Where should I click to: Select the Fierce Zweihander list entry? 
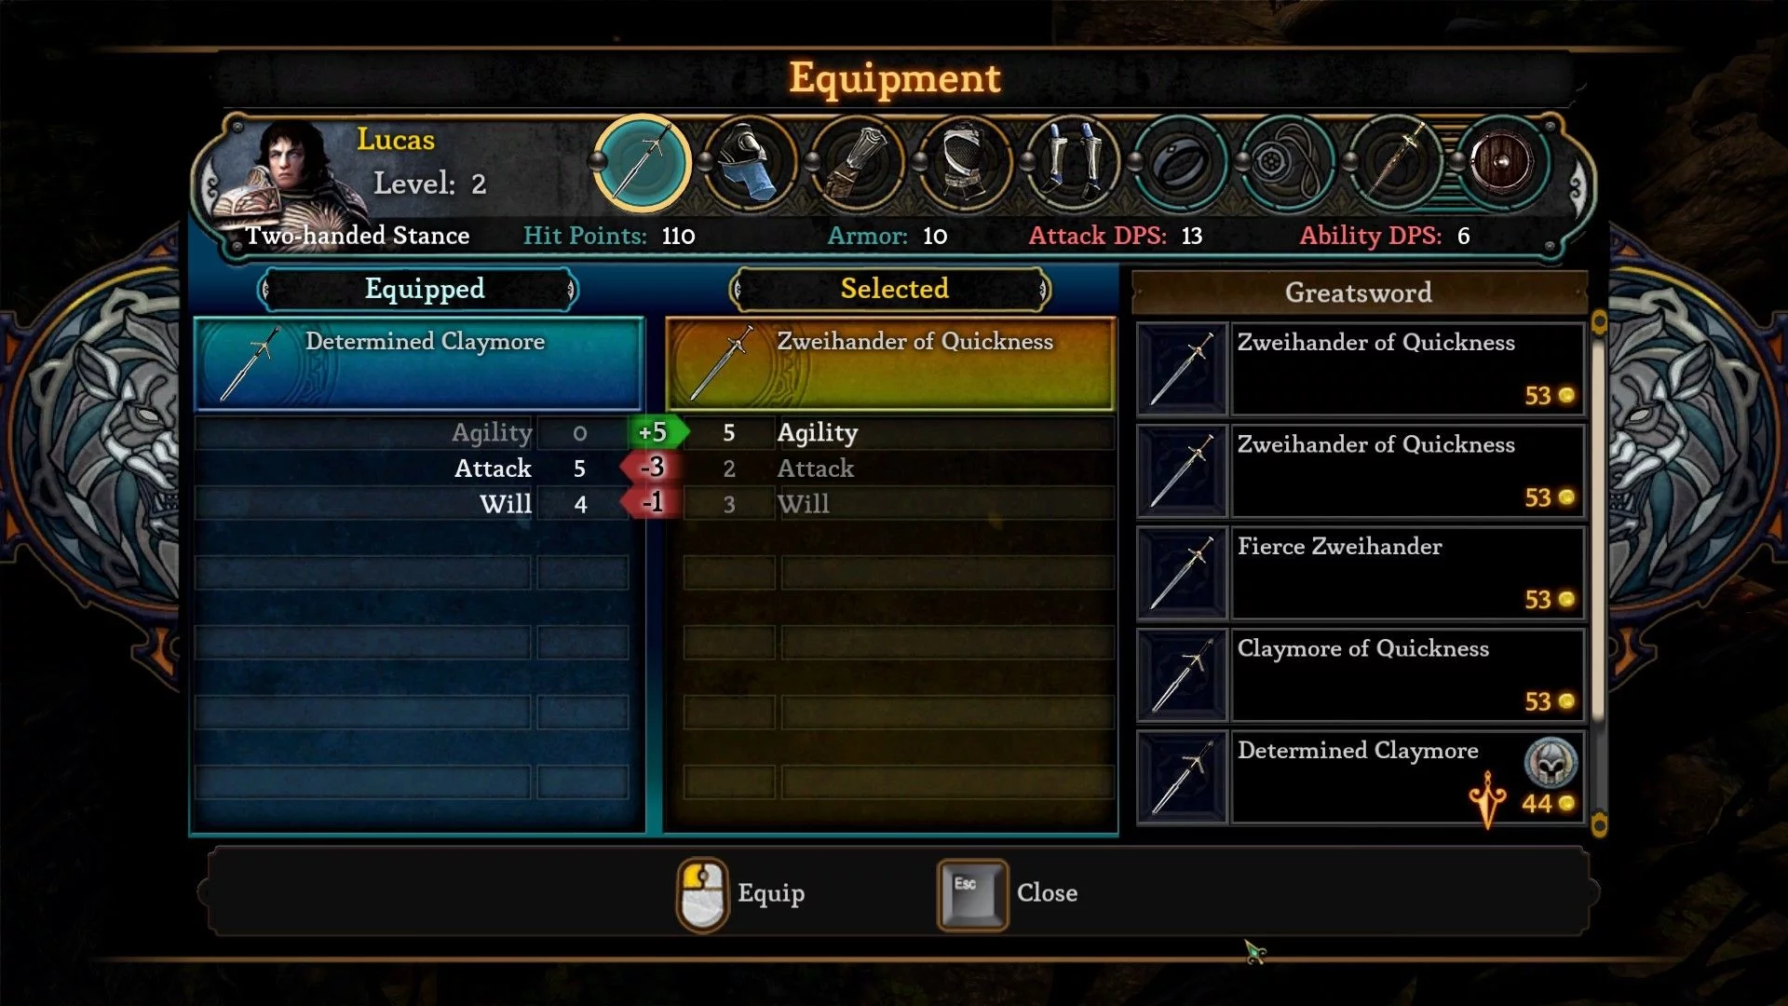click(x=1361, y=573)
